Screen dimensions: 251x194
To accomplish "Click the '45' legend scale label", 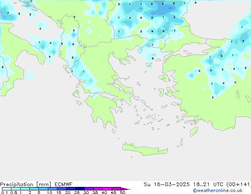I will pos(113,192).
